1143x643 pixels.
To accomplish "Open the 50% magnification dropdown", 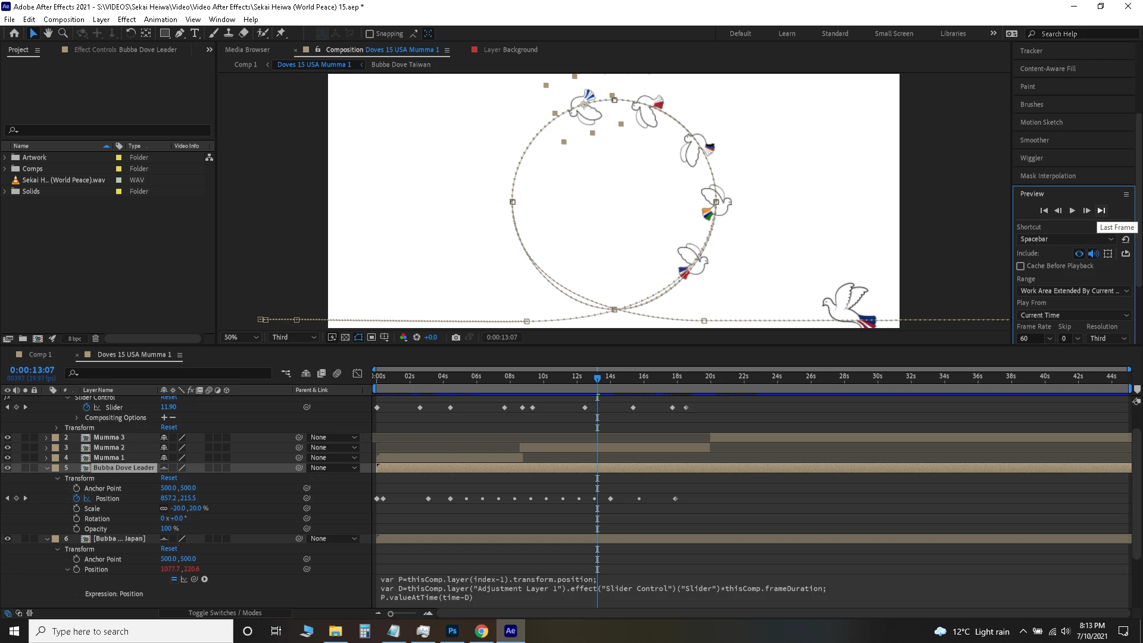I will click(241, 337).
